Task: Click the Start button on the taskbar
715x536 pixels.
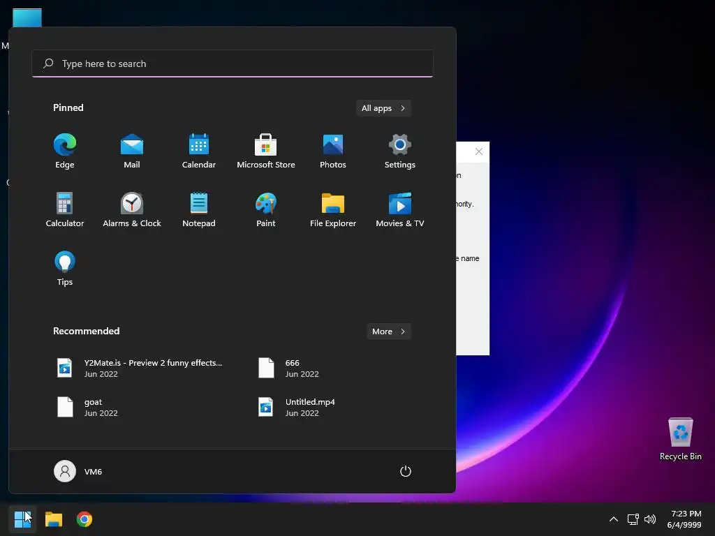Action: click(x=22, y=519)
